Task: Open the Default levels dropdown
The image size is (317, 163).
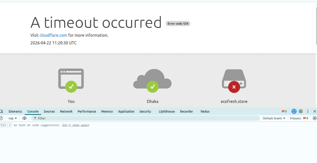Action: point(274,118)
